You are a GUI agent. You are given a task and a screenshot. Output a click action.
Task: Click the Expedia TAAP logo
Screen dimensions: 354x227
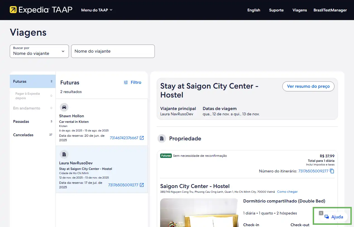coord(41,10)
